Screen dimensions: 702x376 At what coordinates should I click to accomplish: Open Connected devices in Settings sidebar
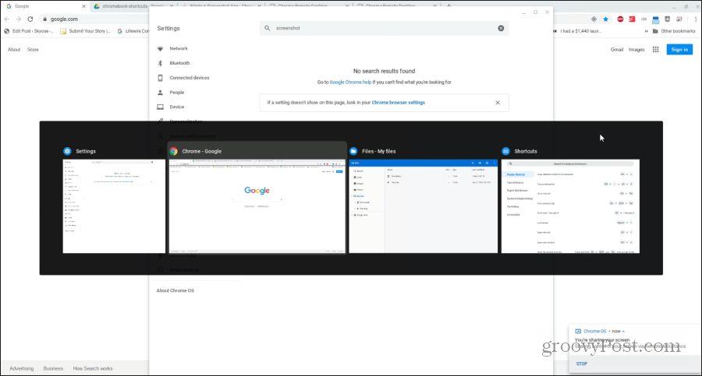pyautogui.click(x=189, y=78)
